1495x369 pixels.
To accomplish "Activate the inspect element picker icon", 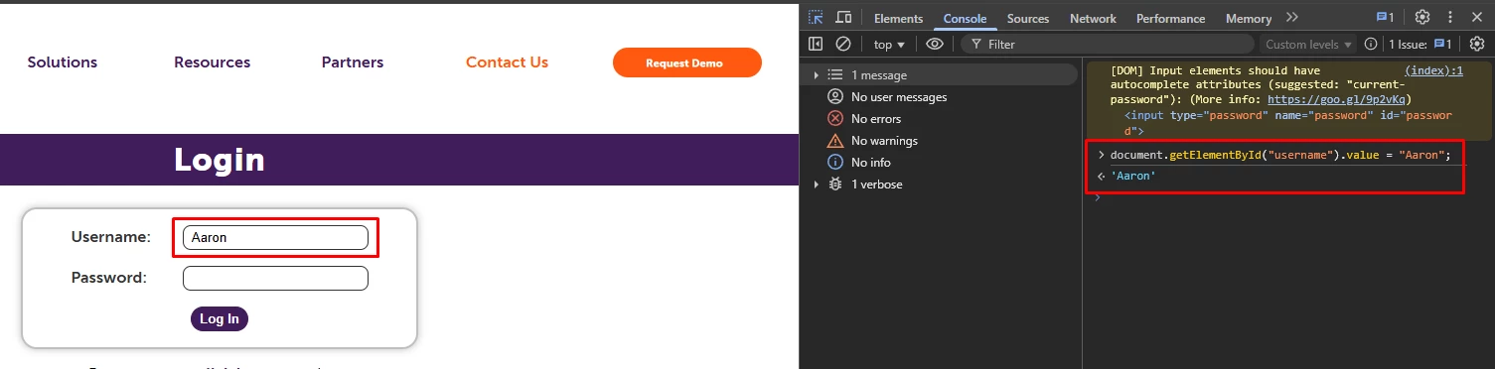I will coord(816,18).
